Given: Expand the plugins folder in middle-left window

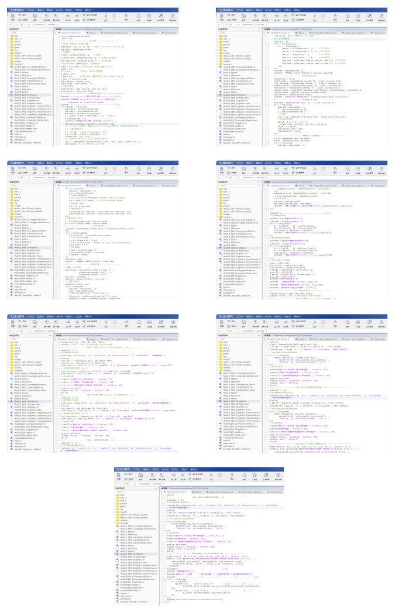Looking at the screenshot, I should pos(9,206).
